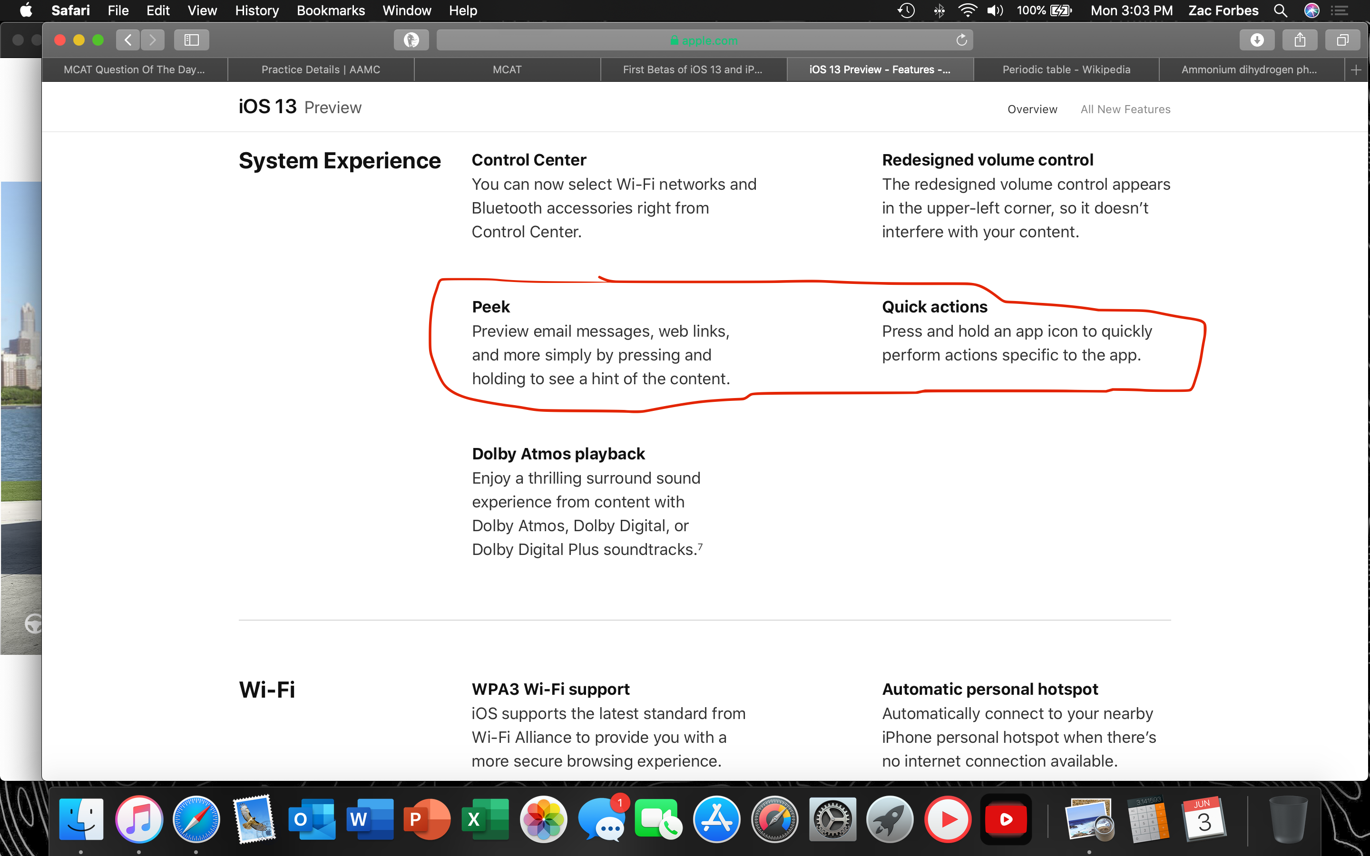Click the apple.com address bar
This screenshot has width=1370, height=856.
704,40
